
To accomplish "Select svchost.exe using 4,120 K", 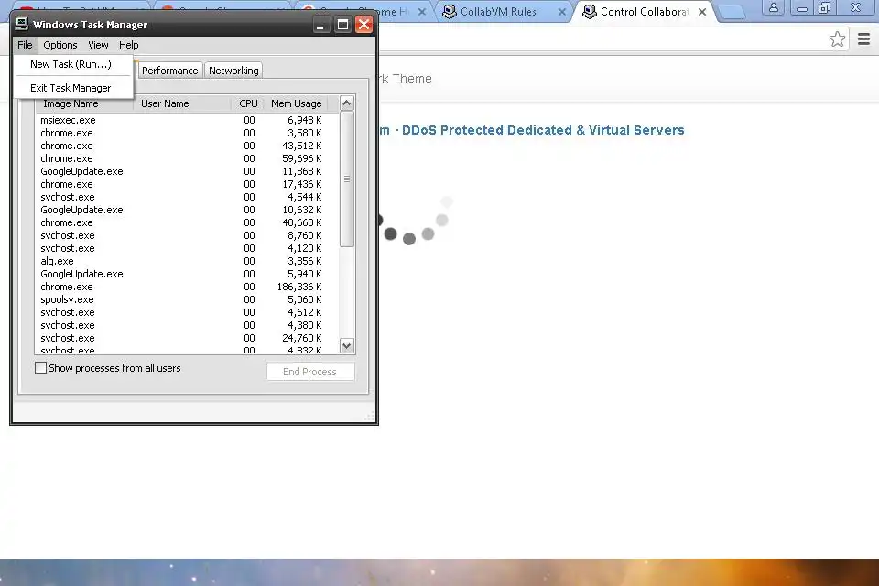I will click(187, 248).
